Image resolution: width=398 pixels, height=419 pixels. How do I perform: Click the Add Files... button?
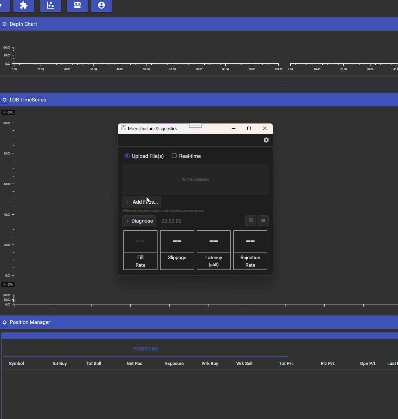[141, 202]
